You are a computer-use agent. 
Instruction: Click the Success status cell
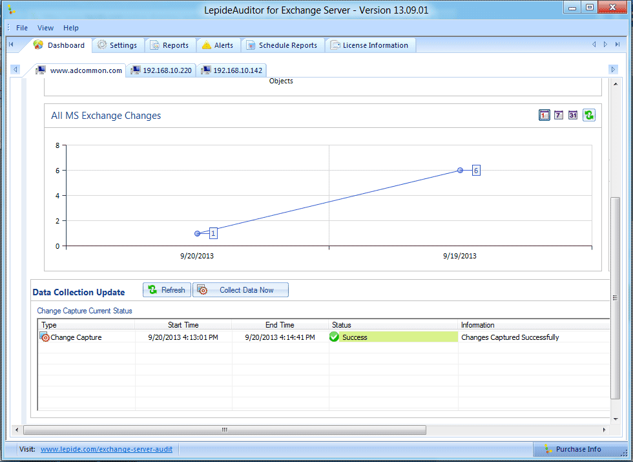(393, 337)
